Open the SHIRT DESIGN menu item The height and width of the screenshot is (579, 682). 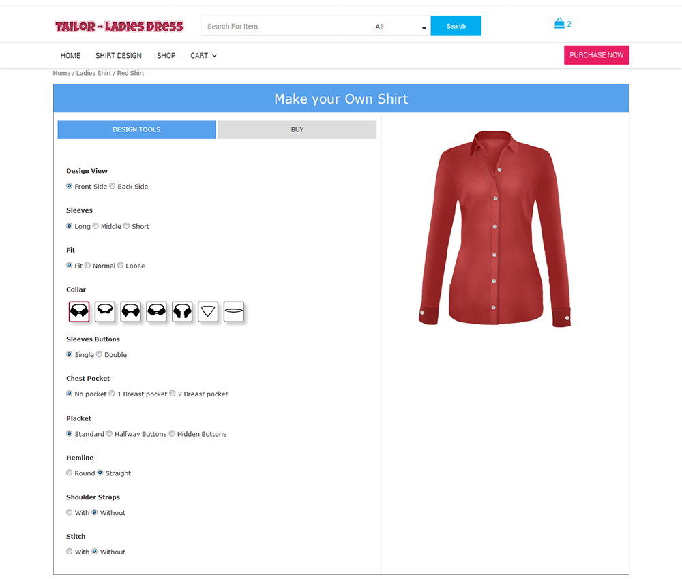[118, 56]
